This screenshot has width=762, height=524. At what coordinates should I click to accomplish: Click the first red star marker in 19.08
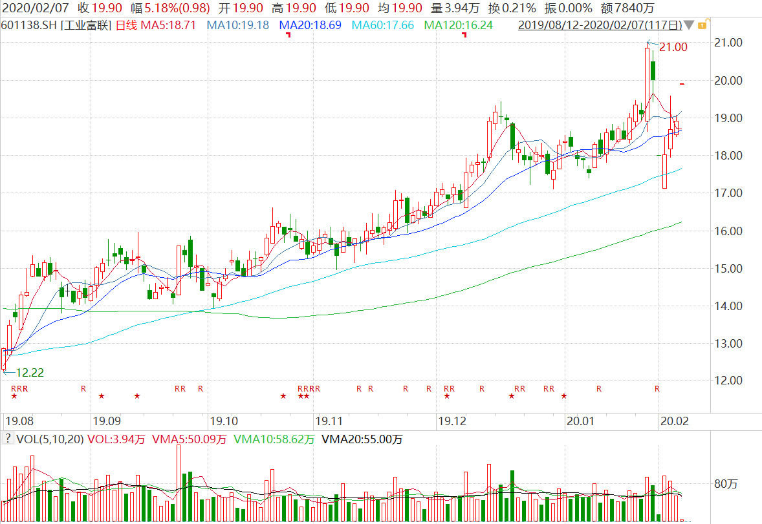(14, 396)
